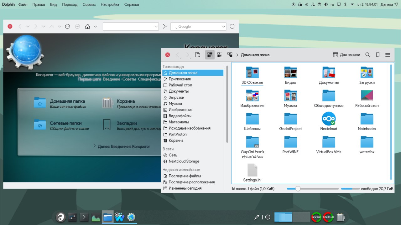Screen dimensions: 401x225
Task: Open the 'Сервис' menu
Action: point(90,5)
